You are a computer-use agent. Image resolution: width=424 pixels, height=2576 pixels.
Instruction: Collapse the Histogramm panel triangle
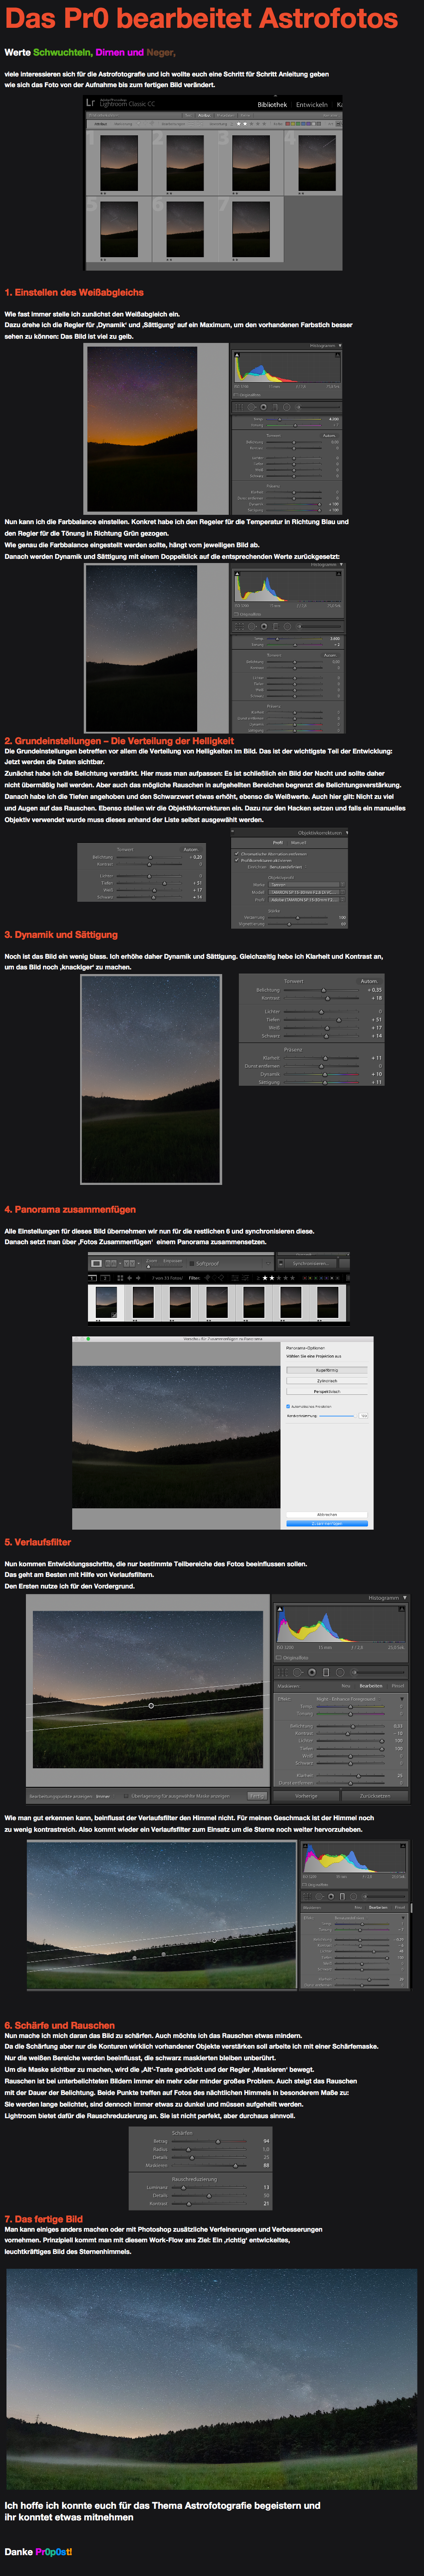coord(405,1598)
